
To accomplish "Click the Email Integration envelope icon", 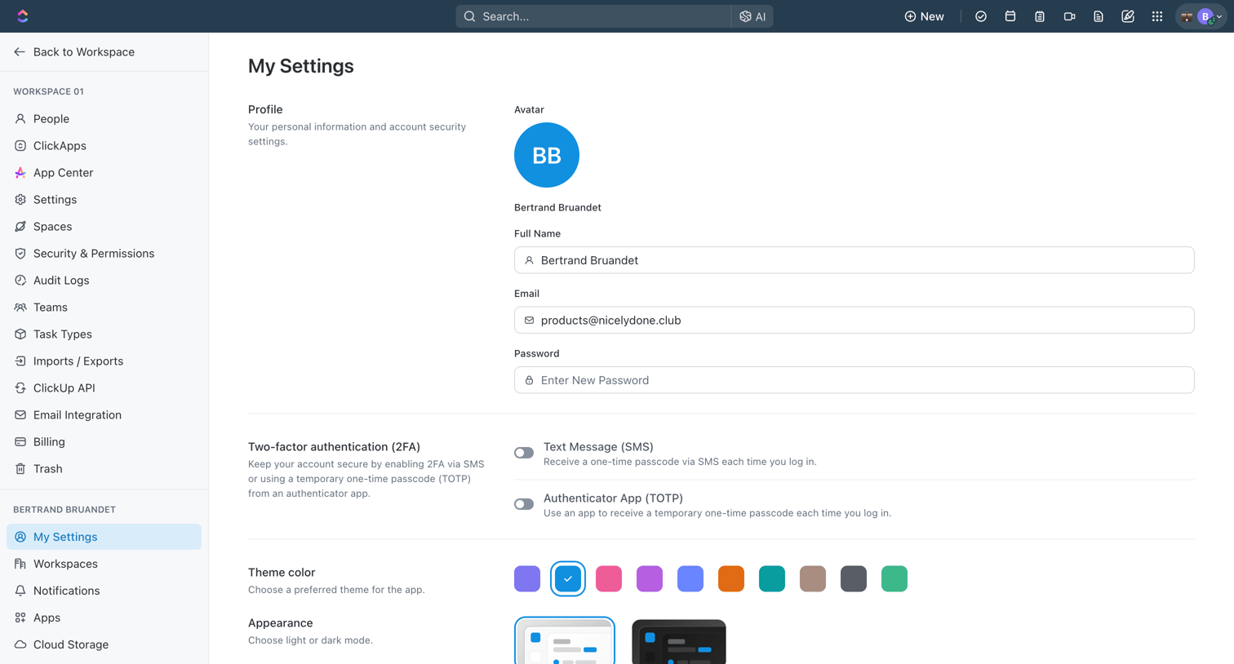I will [x=20, y=414].
